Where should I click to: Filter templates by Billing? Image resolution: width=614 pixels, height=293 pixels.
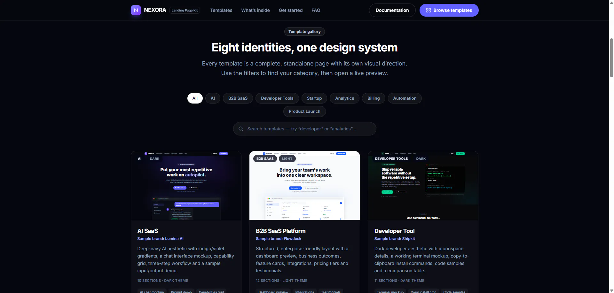pos(374,98)
